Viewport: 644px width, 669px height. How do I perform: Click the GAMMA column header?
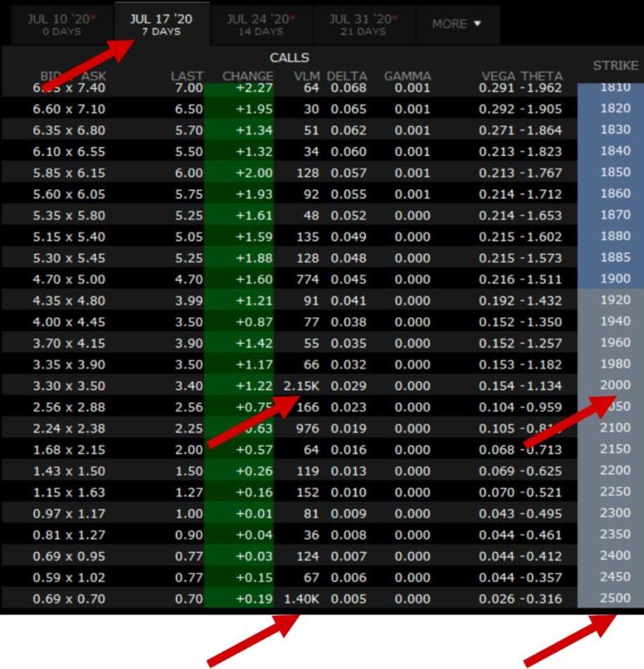[407, 76]
